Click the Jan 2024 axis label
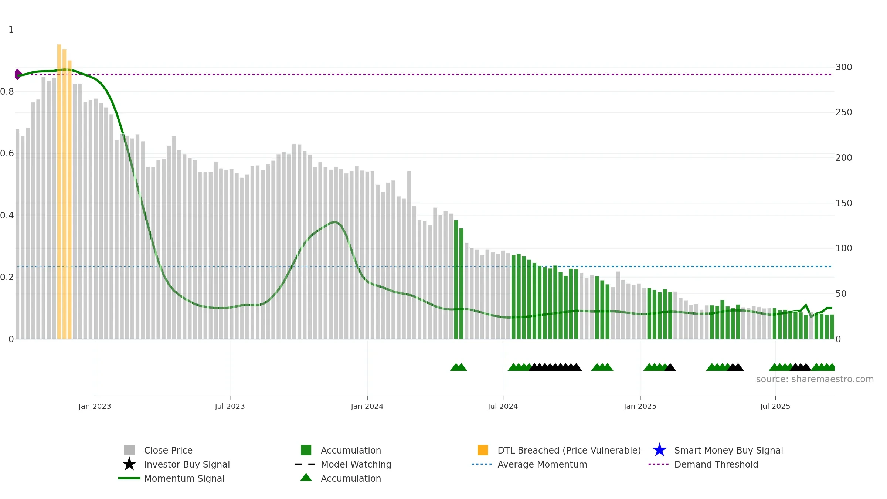 (x=367, y=407)
